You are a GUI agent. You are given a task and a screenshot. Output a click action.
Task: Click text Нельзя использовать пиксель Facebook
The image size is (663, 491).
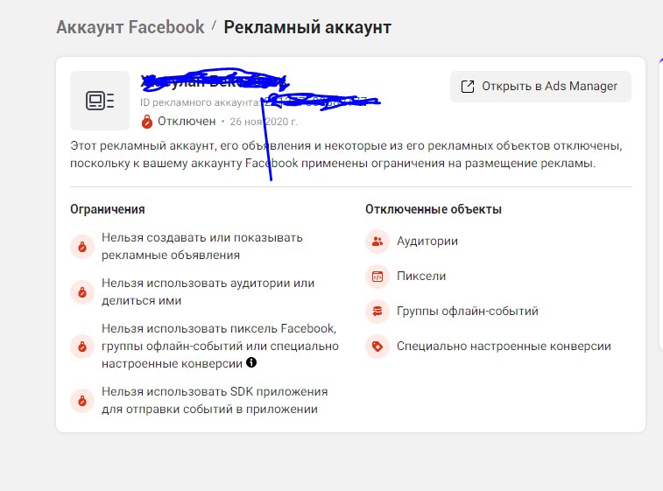pyautogui.click(x=220, y=346)
